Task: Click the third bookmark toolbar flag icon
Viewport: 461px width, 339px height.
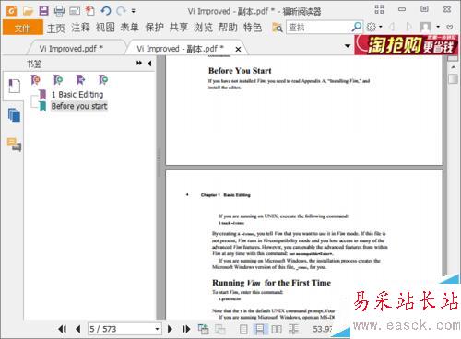Action: pyautogui.click(x=80, y=80)
